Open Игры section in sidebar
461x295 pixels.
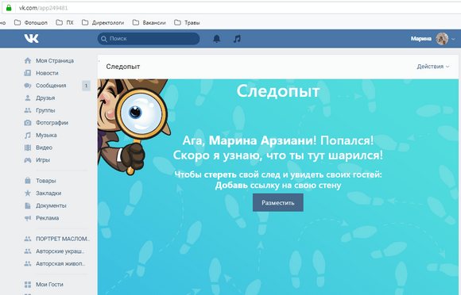[x=43, y=160]
